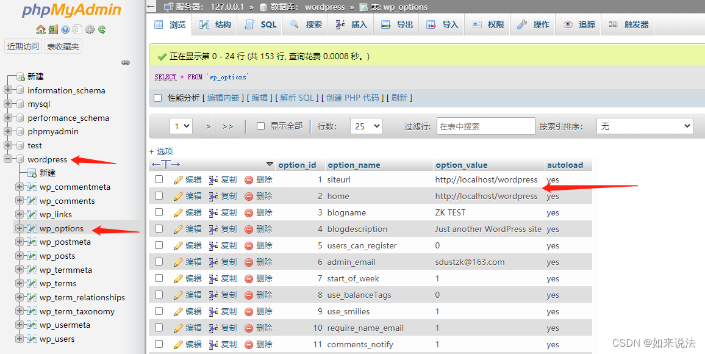
Task: Click the link chain icon in sidebar
Action: [126, 62]
